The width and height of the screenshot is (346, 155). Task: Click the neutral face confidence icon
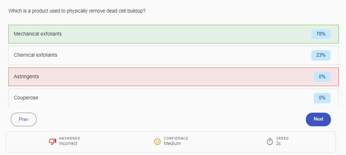(157, 141)
